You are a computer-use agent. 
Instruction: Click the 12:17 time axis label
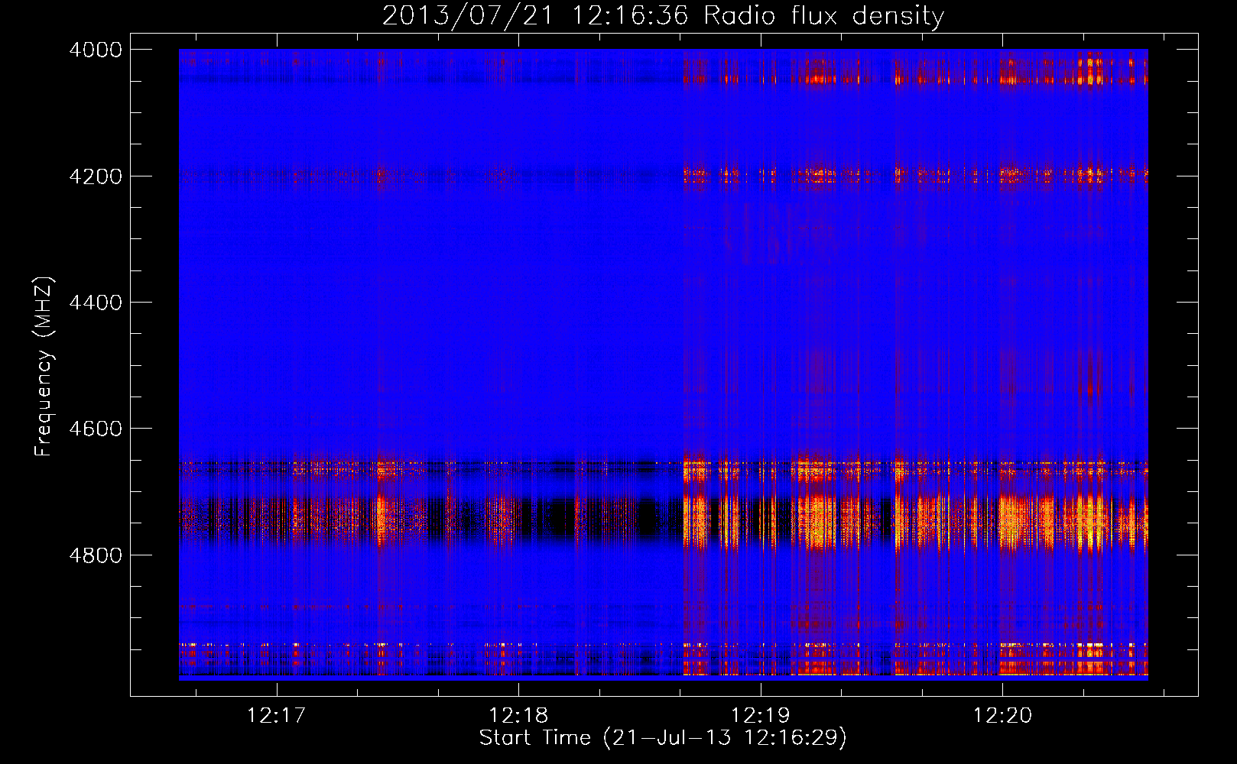277,715
